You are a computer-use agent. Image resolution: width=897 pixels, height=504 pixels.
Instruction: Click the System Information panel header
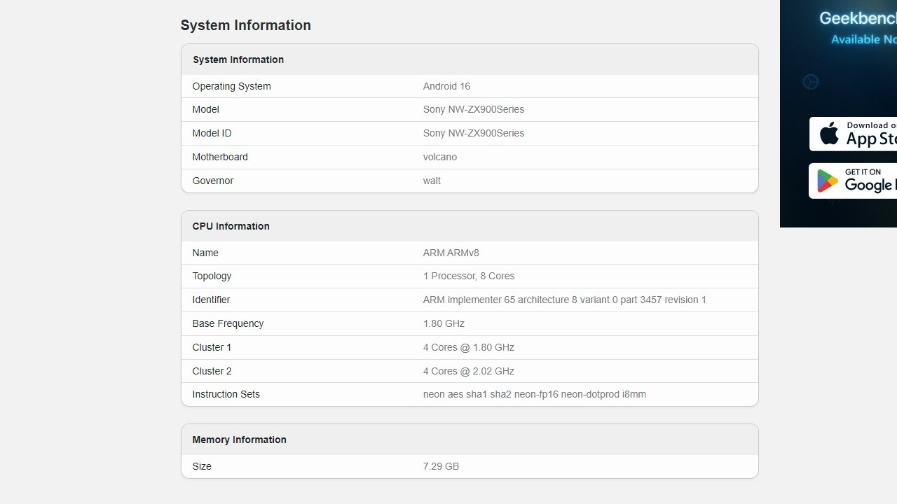point(238,59)
